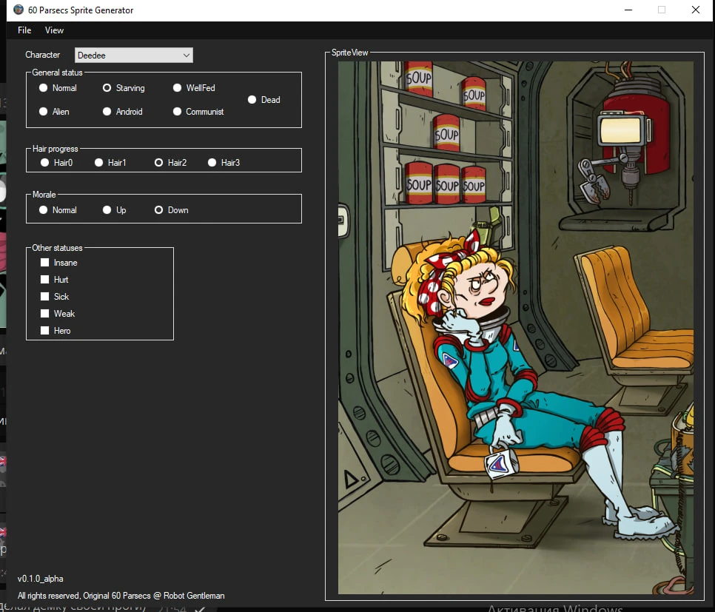Mark the character as Hero
The width and height of the screenshot is (715, 612).
click(44, 331)
